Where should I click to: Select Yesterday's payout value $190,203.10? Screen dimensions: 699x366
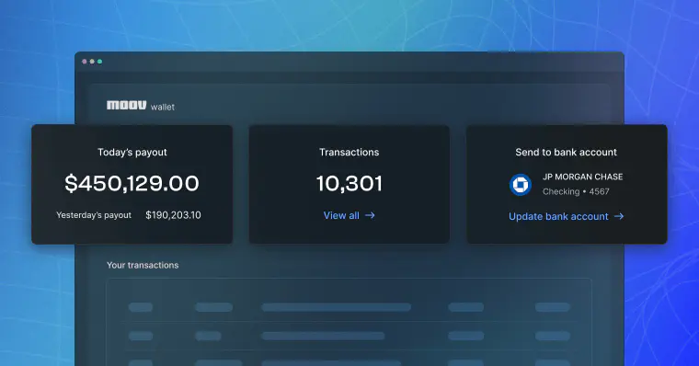pos(173,215)
